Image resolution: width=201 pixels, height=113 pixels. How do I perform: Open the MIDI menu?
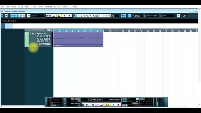pos(27,7)
